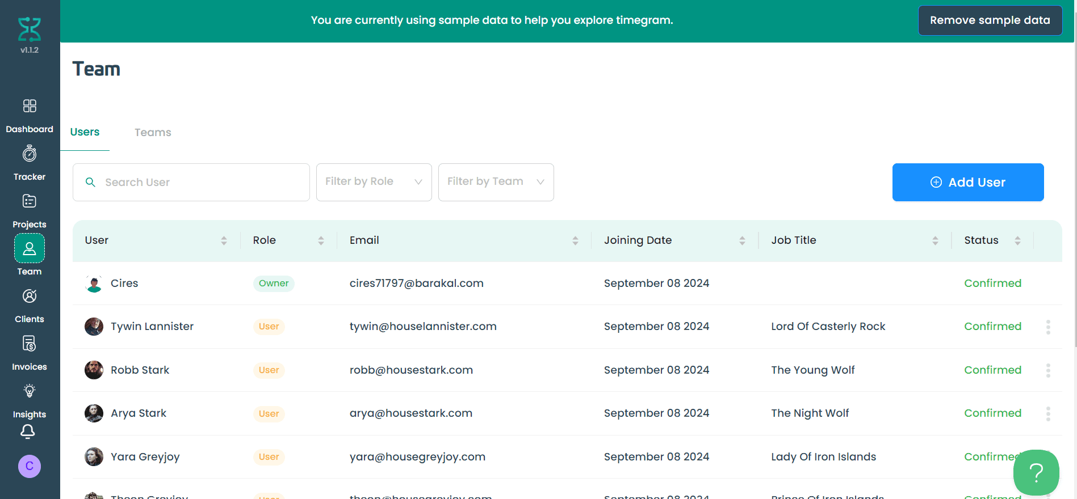Click the timegram logo icon
The image size is (1077, 499).
point(30,29)
